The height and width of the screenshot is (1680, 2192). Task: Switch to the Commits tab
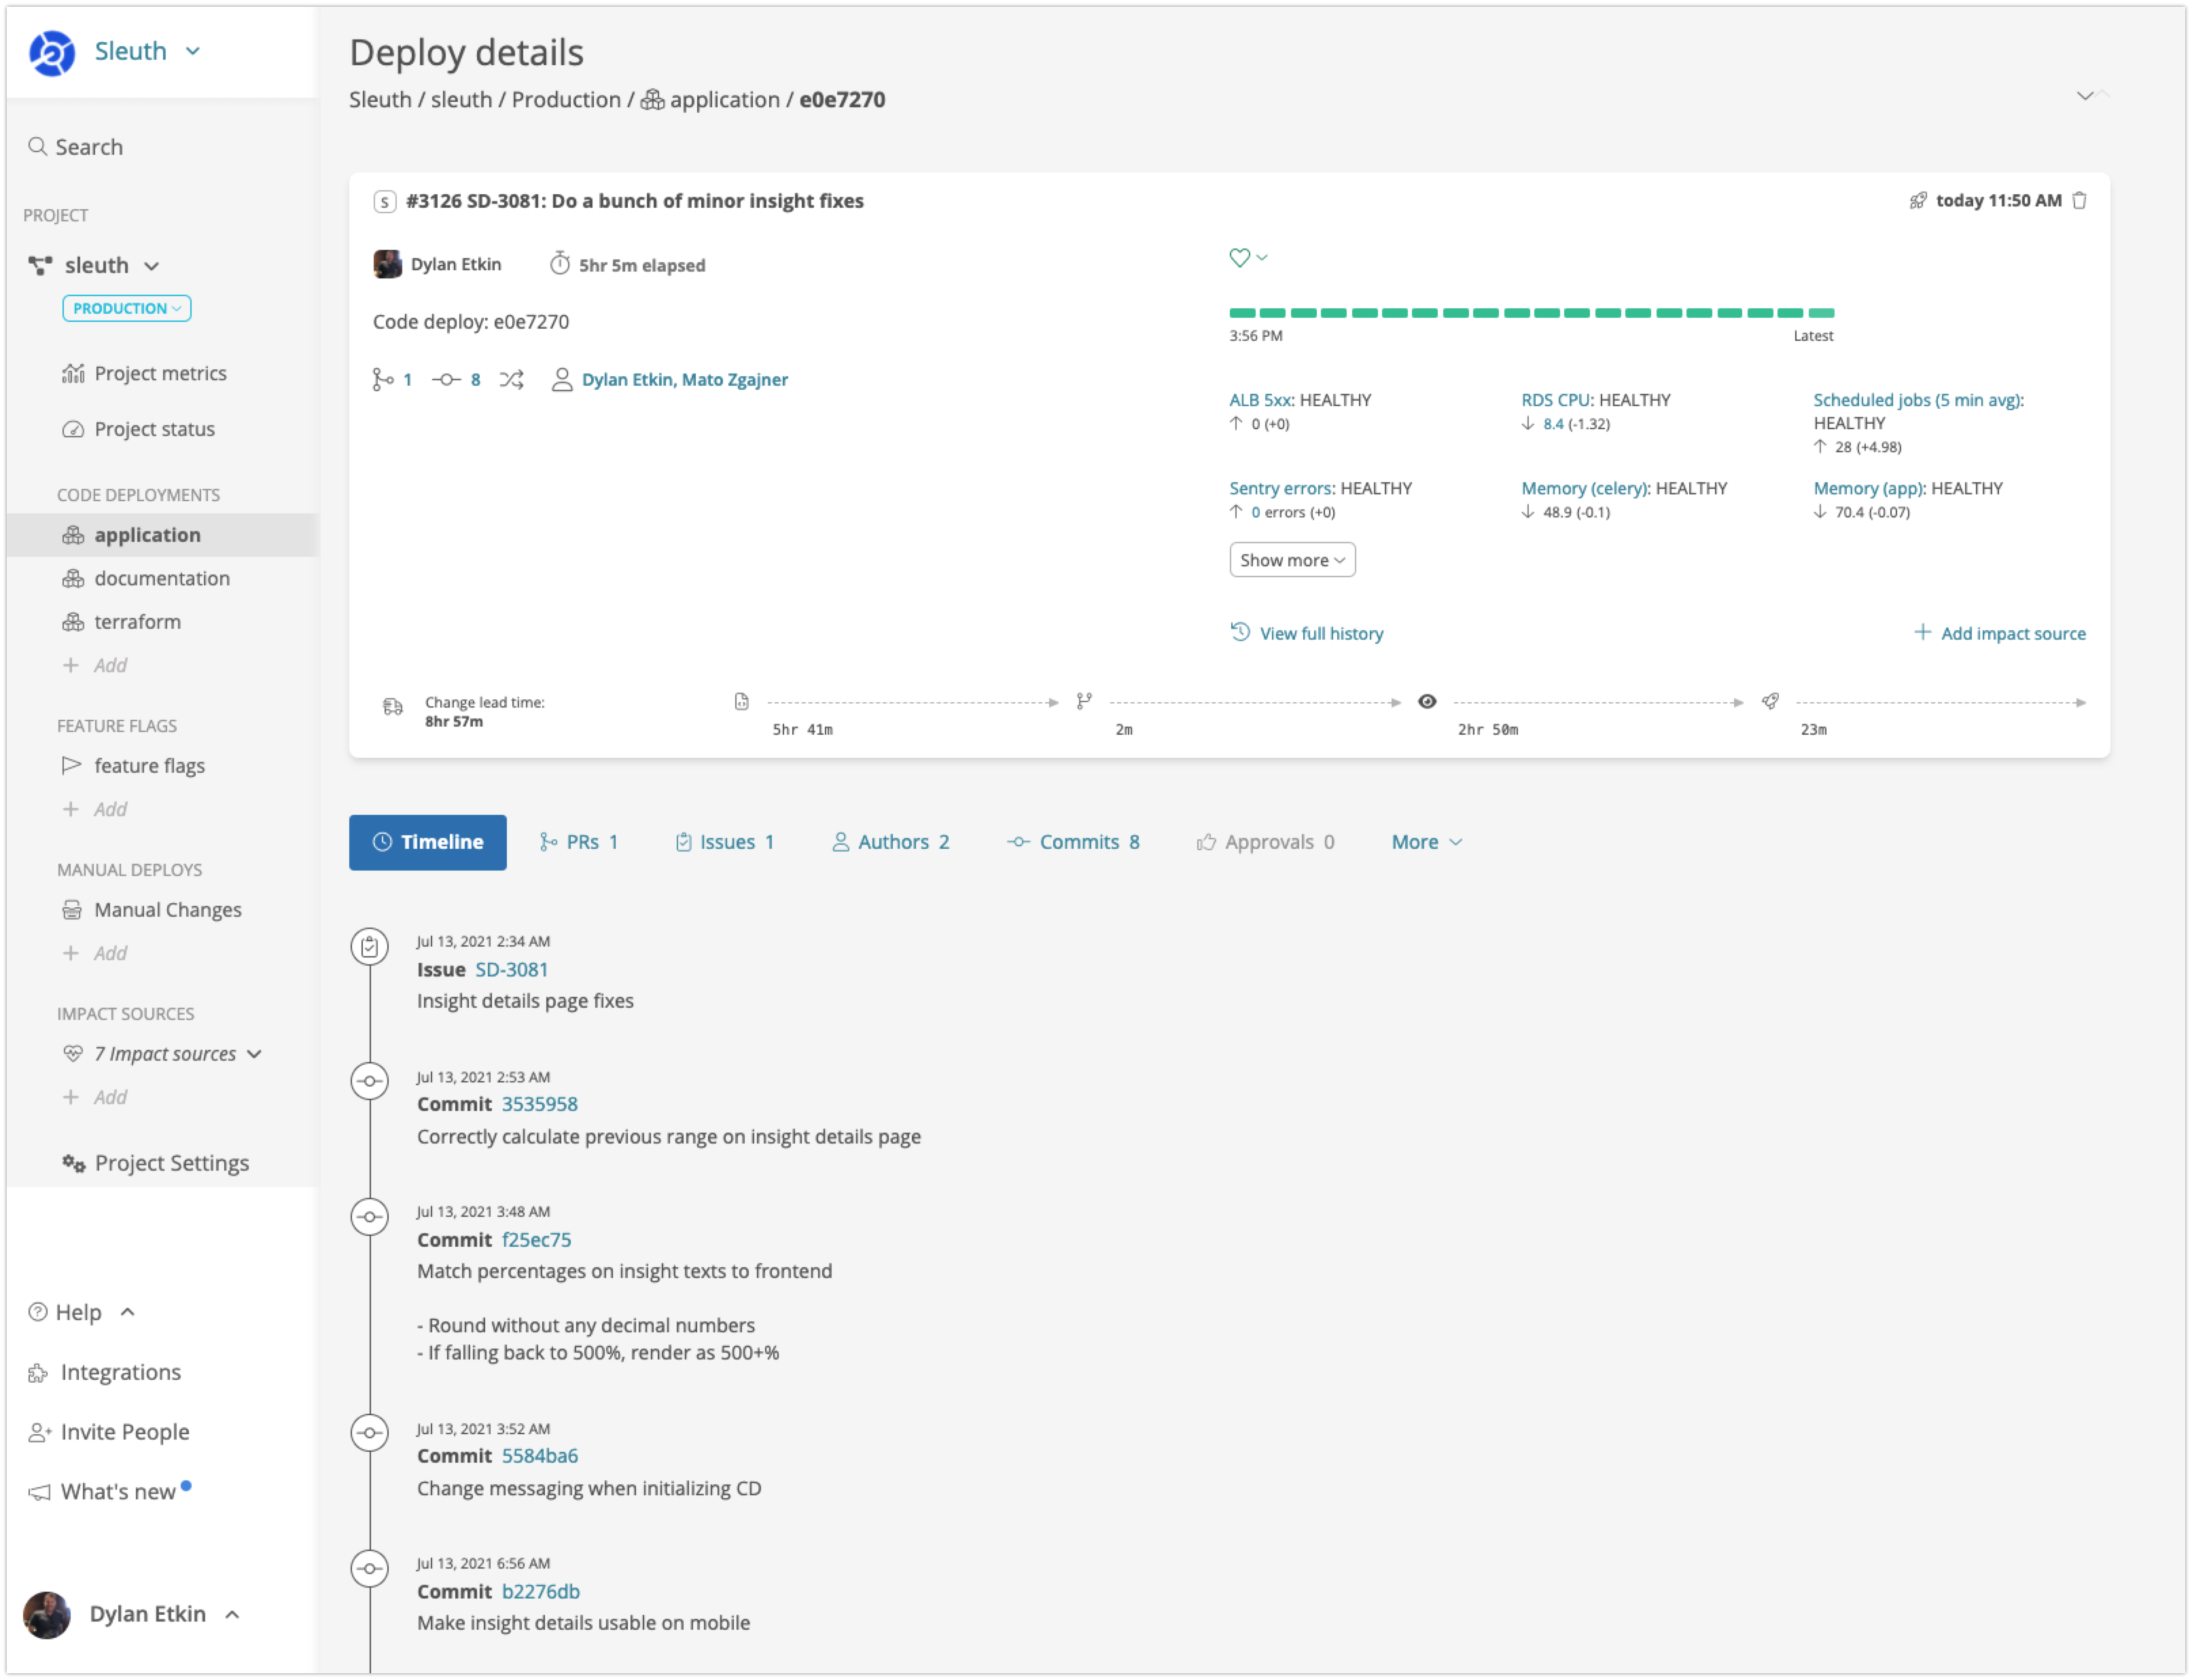pyautogui.click(x=1072, y=842)
